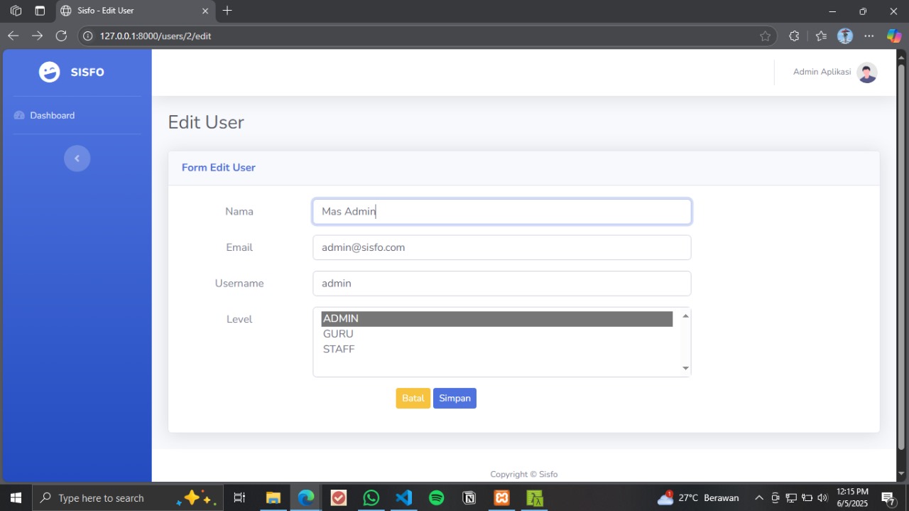Viewport: 909px width, 511px height.
Task: Open the Admin Aplikasi user dropdown
Action: (822, 72)
